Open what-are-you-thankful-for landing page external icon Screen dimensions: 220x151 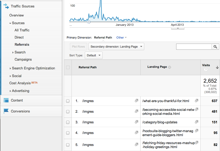[197, 100]
